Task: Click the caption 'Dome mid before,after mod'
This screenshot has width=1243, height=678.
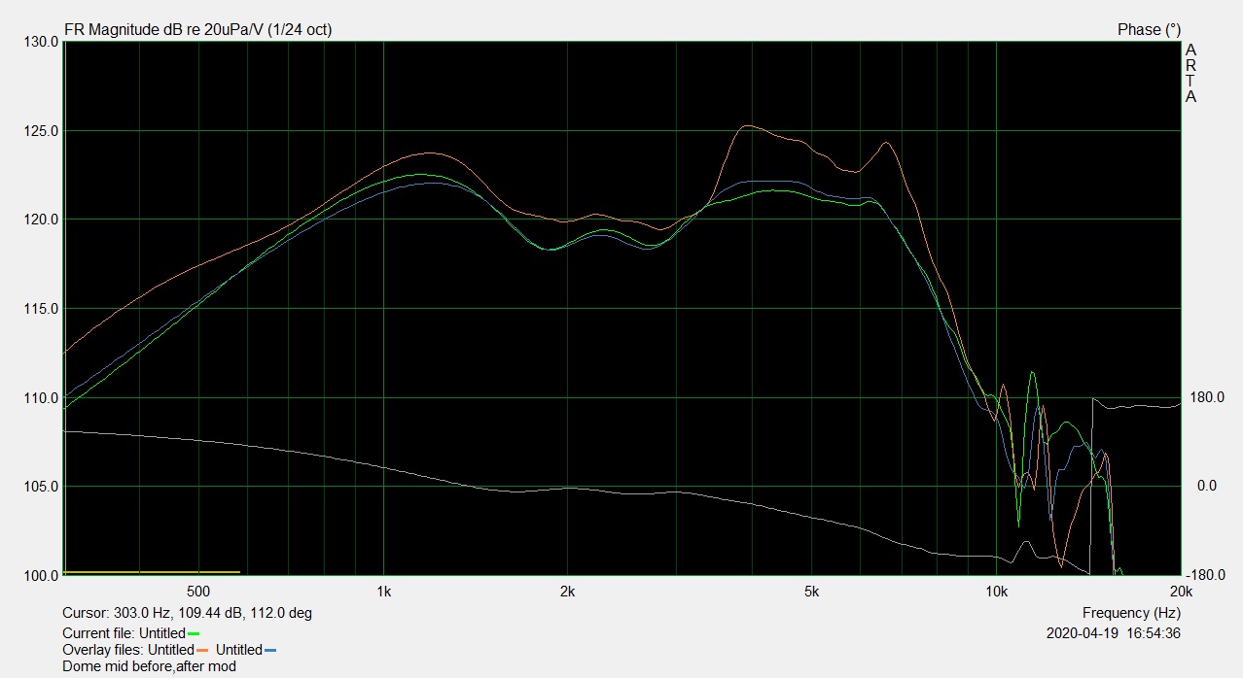Action: point(149,666)
